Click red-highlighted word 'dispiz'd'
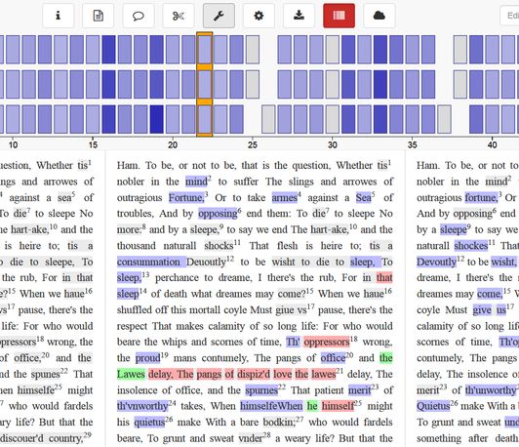519x447 pixels. point(254,374)
